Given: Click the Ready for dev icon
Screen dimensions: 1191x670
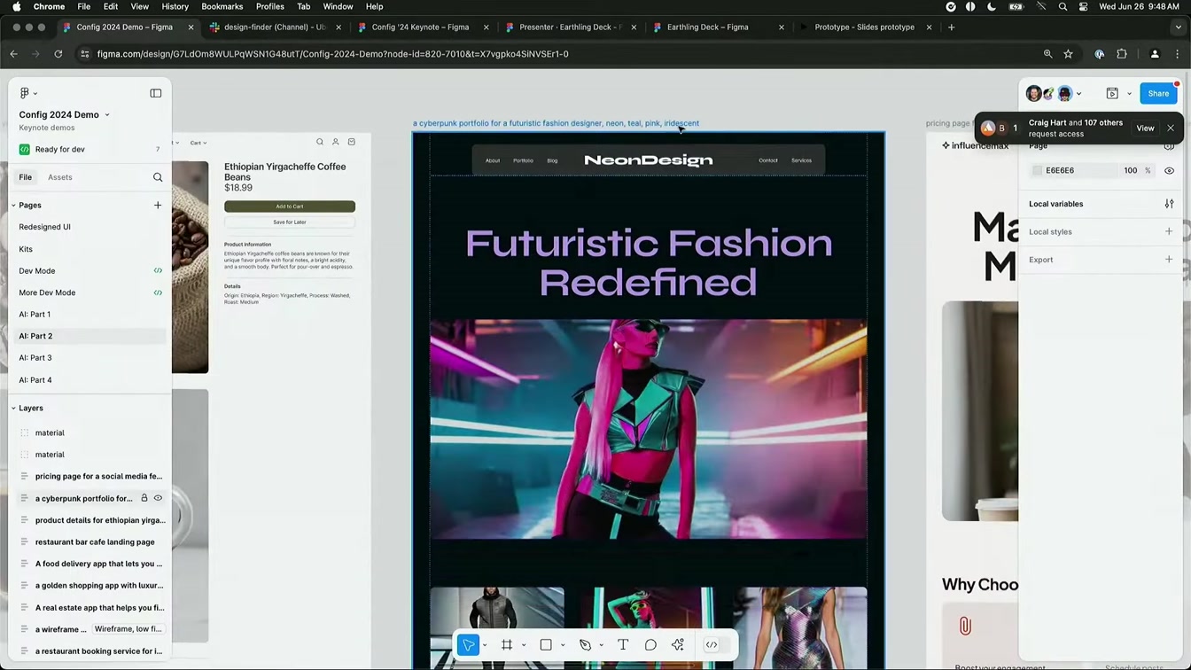Looking at the screenshot, I should [25, 149].
